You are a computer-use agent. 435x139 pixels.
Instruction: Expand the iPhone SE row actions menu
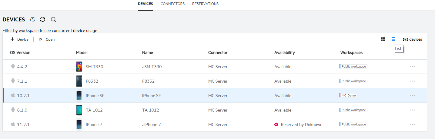[412, 96]
